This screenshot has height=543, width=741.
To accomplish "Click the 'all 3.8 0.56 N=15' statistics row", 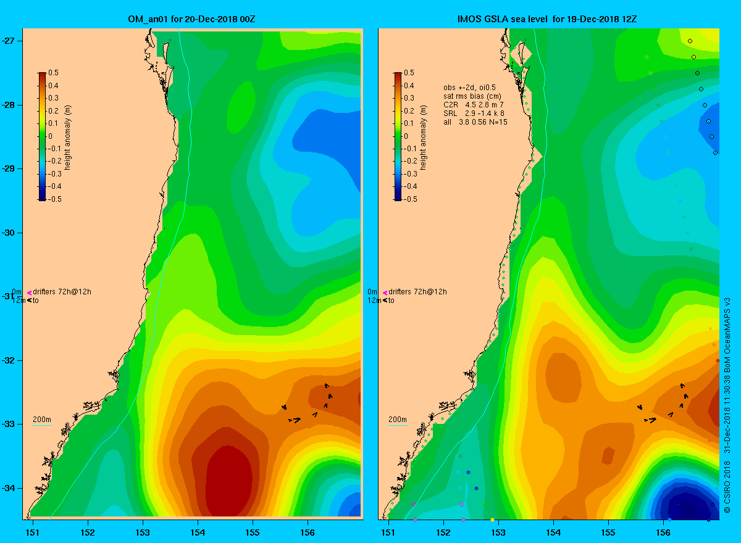I will point(475,122).
